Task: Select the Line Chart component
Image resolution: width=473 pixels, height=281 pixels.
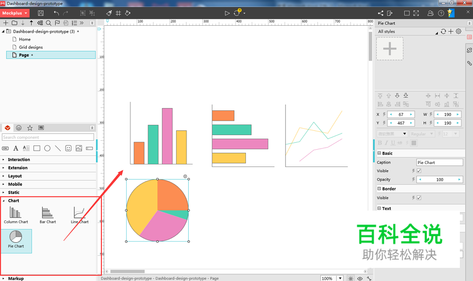Action: point(79,214)
